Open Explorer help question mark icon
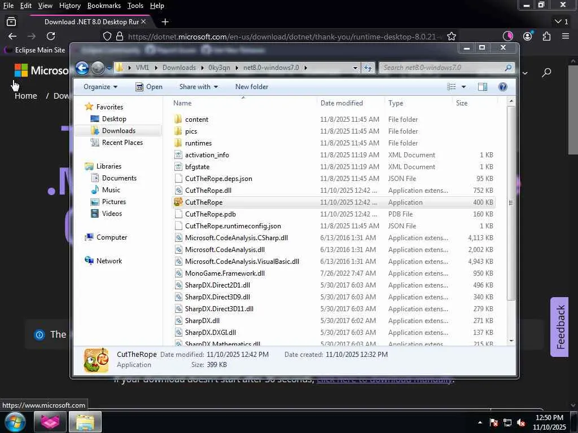Screen dimensions: 578x433 coord(502,87)
